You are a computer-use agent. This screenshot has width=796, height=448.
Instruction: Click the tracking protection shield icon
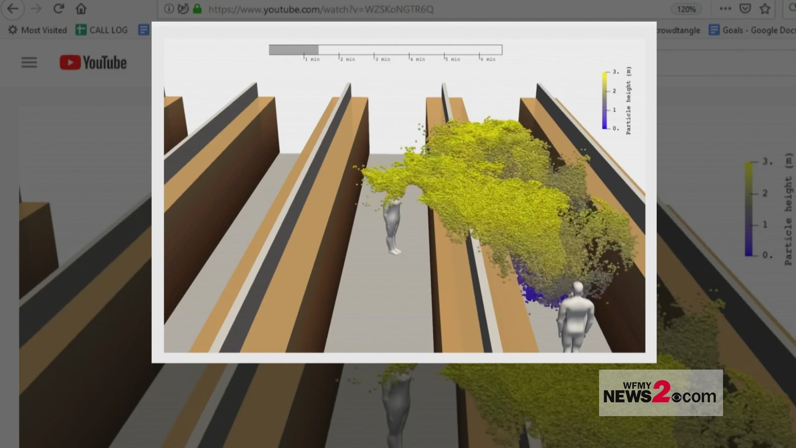pyautogui.click(x=183, y=9)
